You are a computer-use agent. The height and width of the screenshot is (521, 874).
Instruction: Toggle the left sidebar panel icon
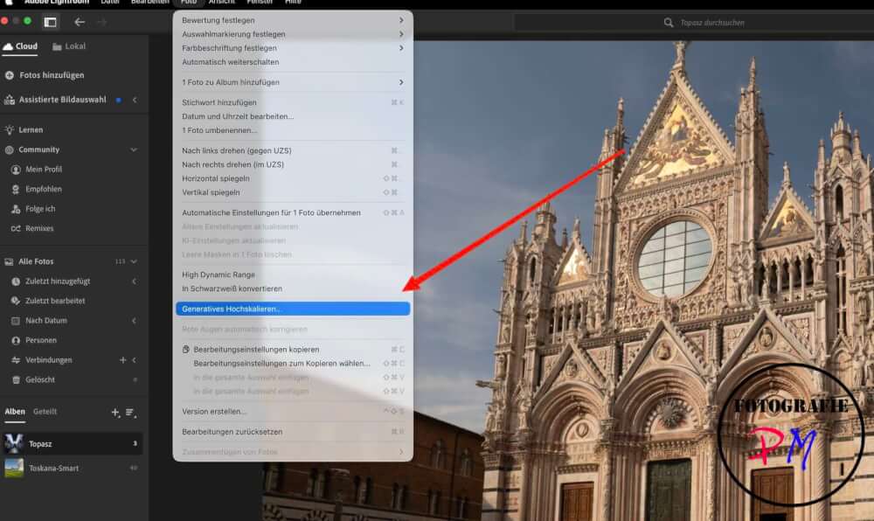tap(50, 22)
